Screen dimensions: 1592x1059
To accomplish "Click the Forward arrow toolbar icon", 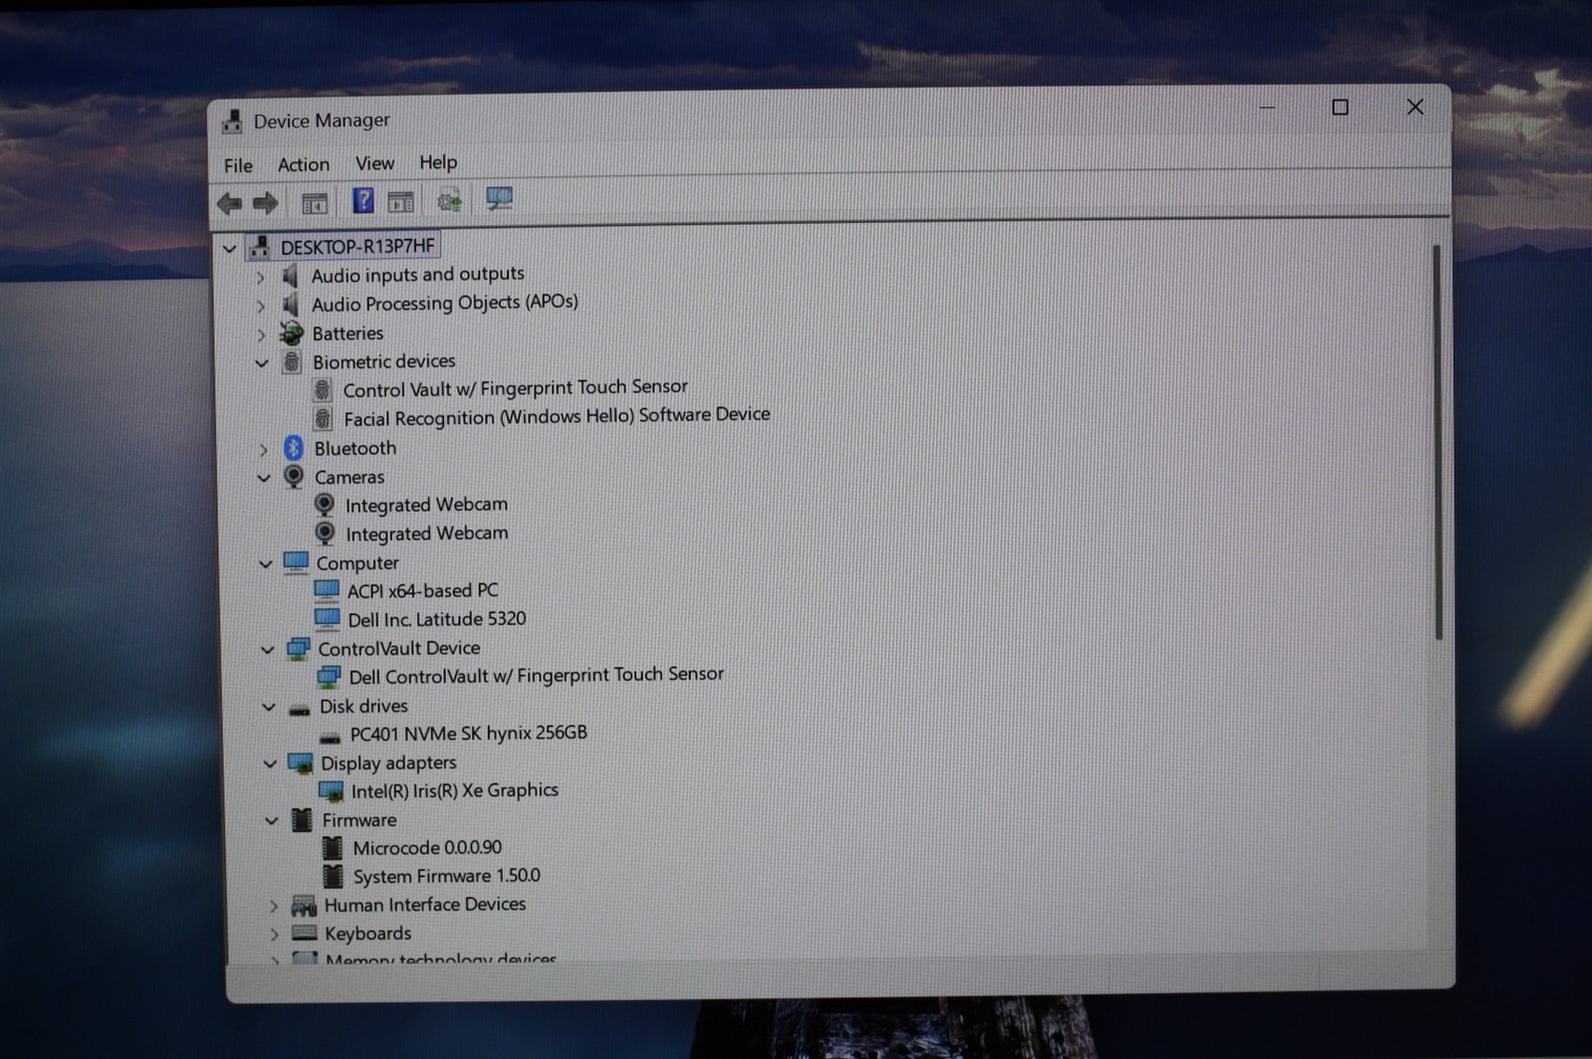I will (266, 203).
